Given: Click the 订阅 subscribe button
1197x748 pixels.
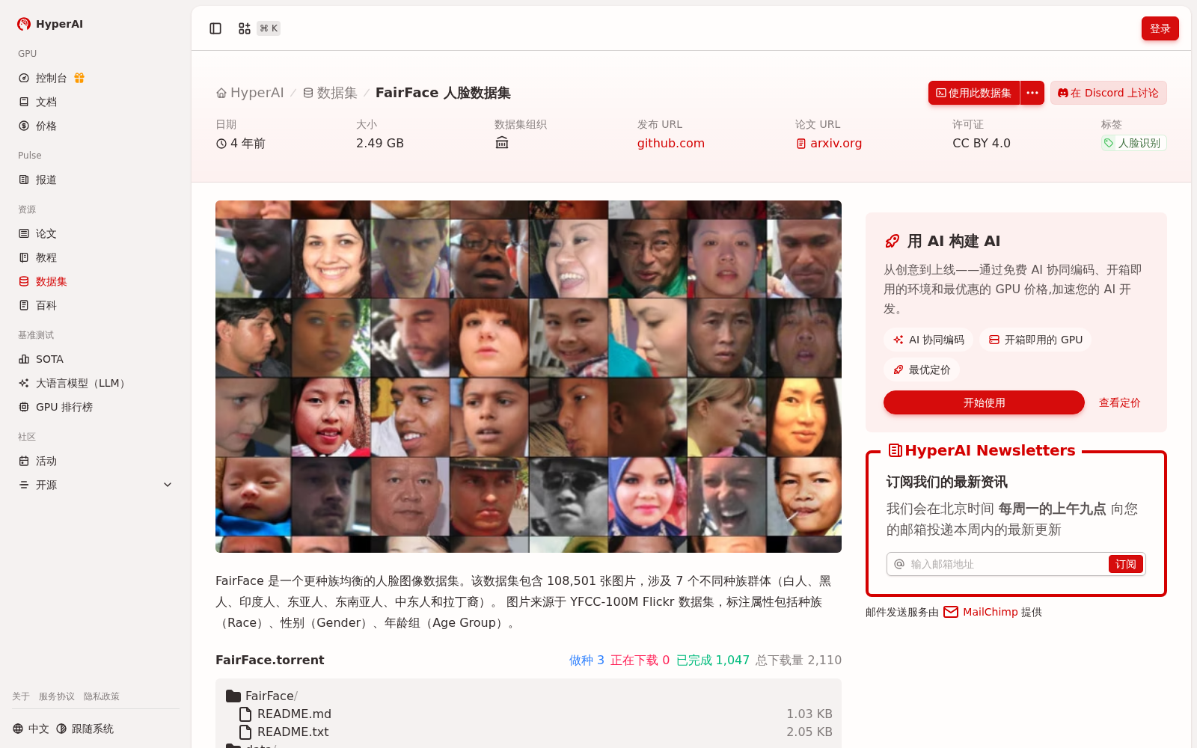Looking at the screenshot, I should click(x=1125, y=564).
